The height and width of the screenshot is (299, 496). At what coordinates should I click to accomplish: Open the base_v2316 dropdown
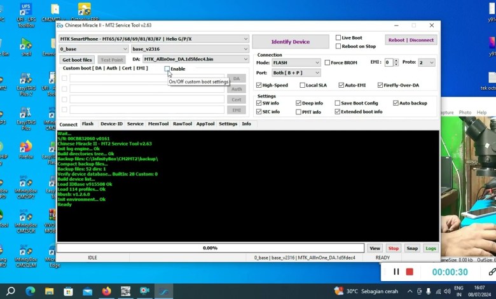point(189,49)
